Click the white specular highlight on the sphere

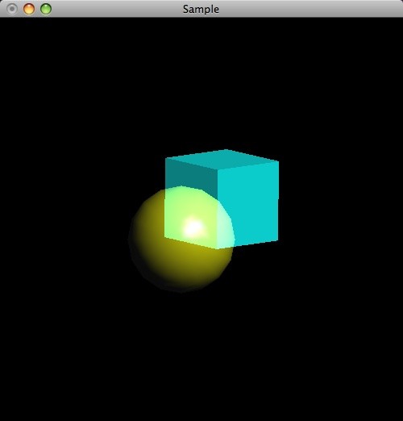(x=194, y=228)
